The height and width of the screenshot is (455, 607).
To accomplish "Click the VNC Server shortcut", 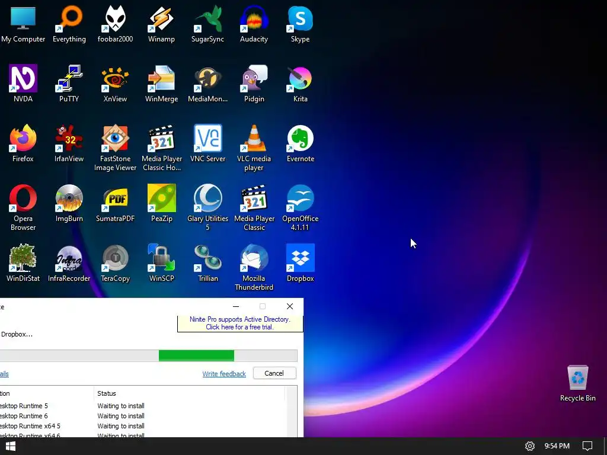I will [207, 143].
